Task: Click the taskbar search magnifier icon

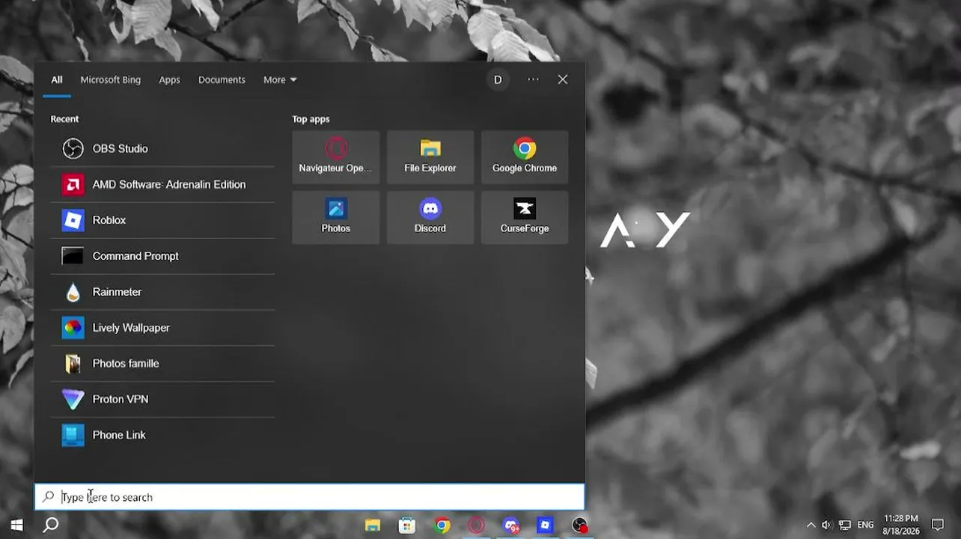Action: coord(51,526)
